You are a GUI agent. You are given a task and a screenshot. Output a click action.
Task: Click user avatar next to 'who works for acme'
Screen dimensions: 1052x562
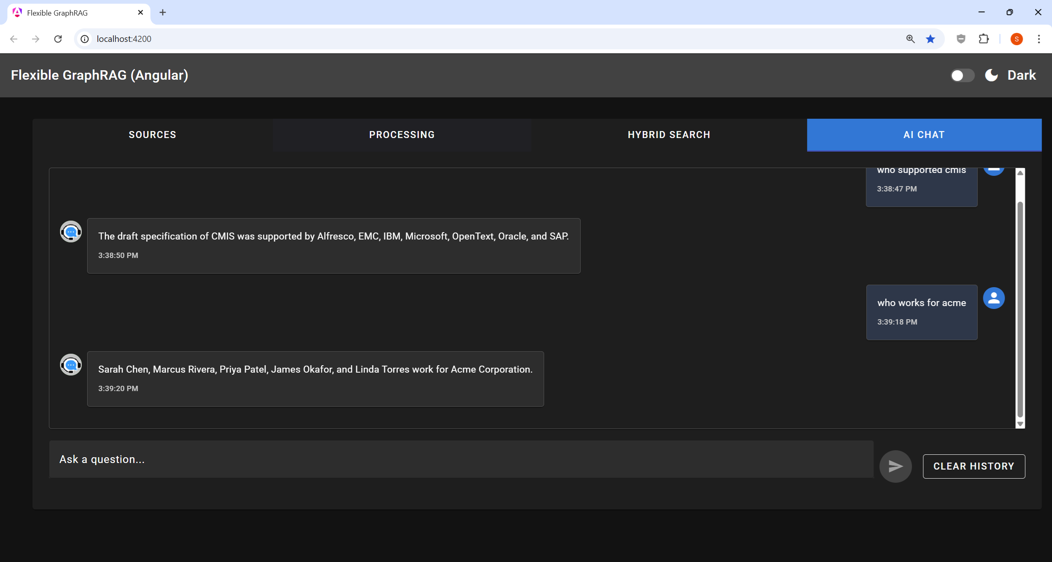coord(994,298)
